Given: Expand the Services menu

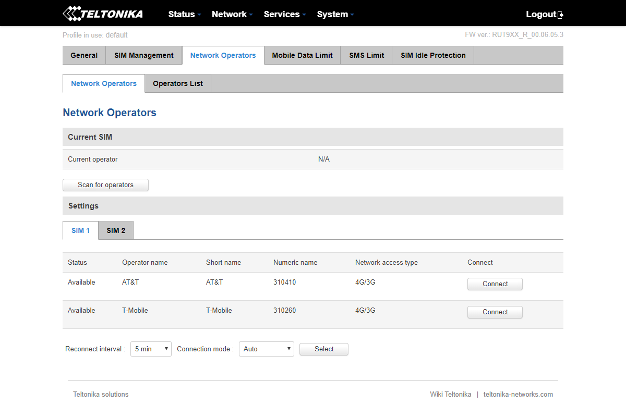Looking at the screenshot, I should click(284, 14).
